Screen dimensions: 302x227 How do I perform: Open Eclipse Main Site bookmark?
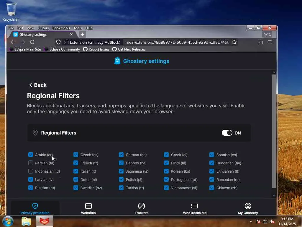tap(25, 49)
